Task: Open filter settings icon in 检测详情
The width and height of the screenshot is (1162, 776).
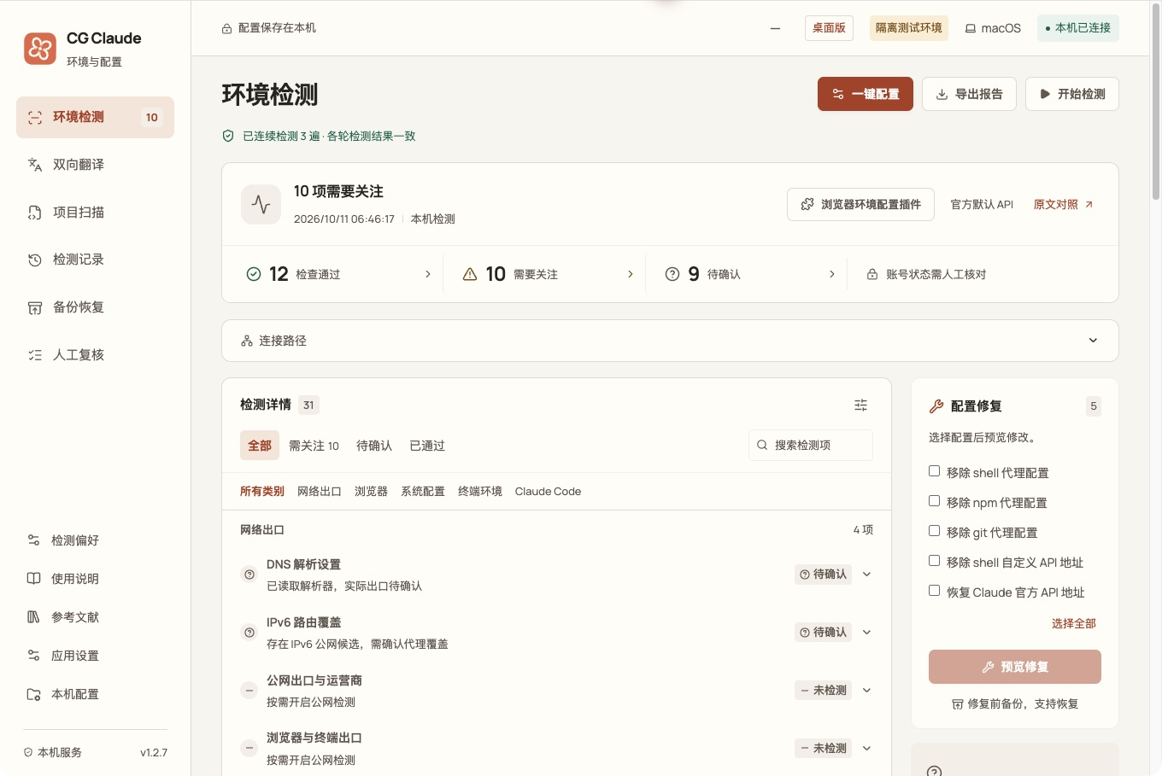Action: [x=860, y=406]
